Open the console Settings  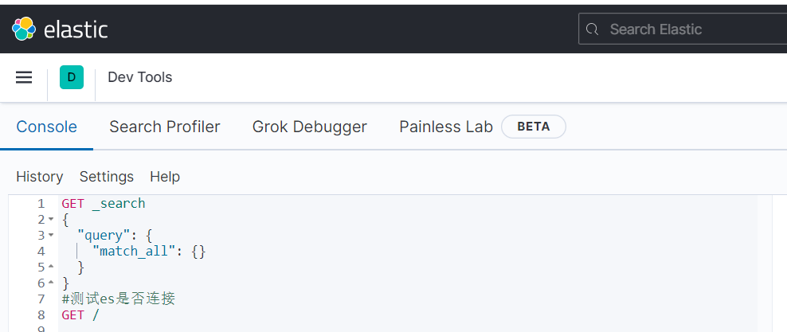click(x=107, y=177)
